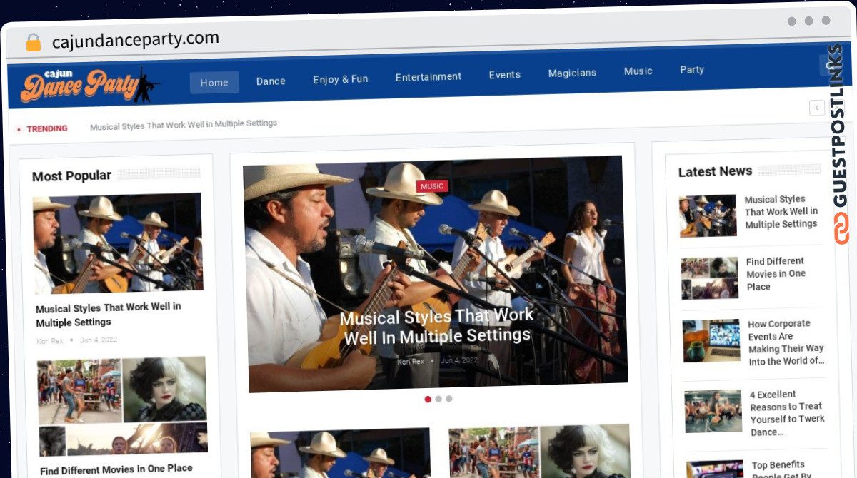Go to Enjoy & Fun category
The height and width of the screenshot is (478, 857).
341,79
